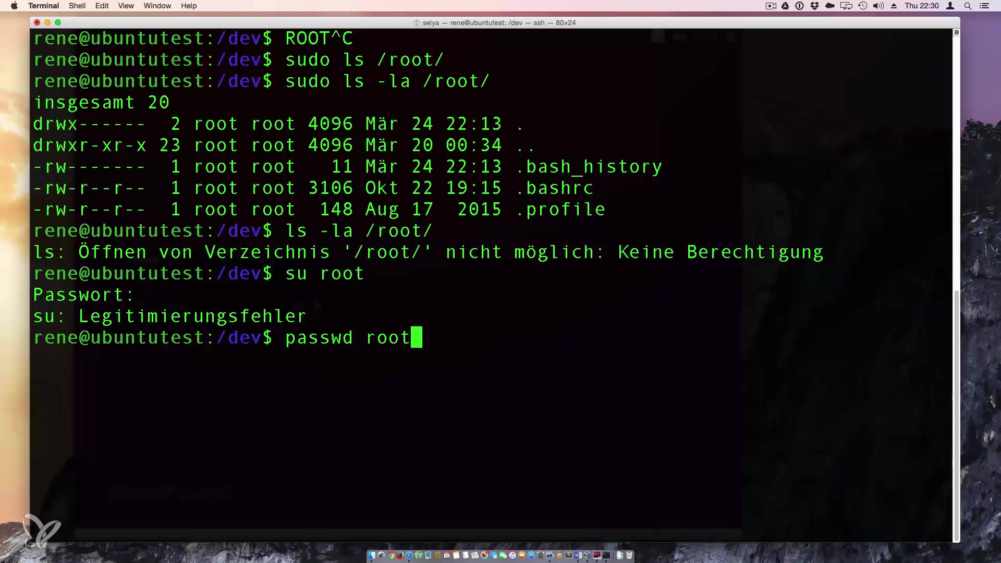Open Spotlight search magnifier
This screenshot has height=563, width=1001.
point(968,6)
